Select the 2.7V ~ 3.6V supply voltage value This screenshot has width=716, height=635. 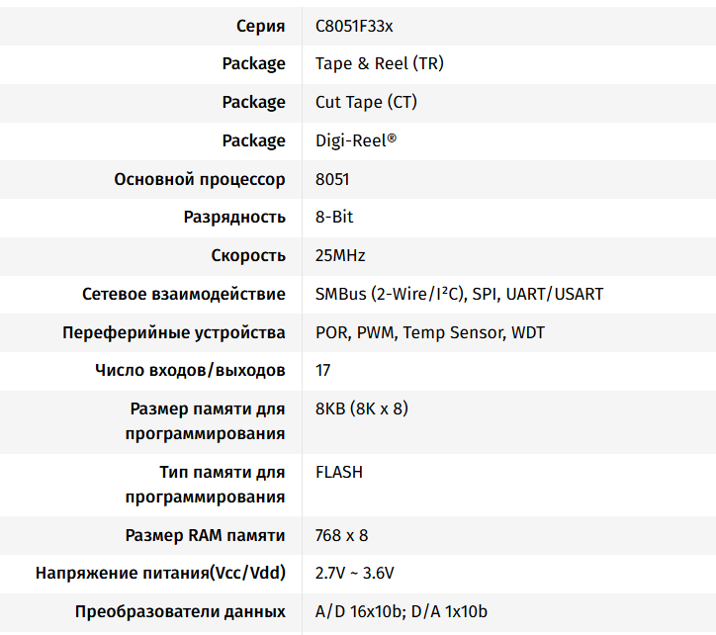click(355, 574)
